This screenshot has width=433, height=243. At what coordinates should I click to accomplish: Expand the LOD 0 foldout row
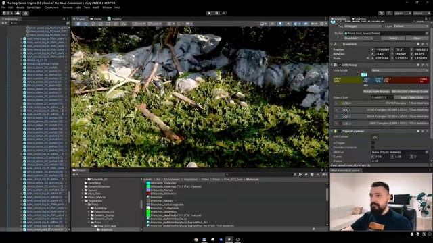[336, 103]
